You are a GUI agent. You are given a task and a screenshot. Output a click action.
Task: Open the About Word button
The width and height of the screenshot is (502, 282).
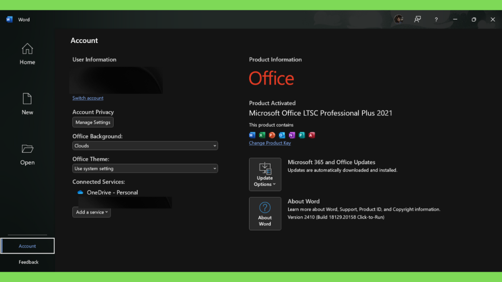coord(265,213)
